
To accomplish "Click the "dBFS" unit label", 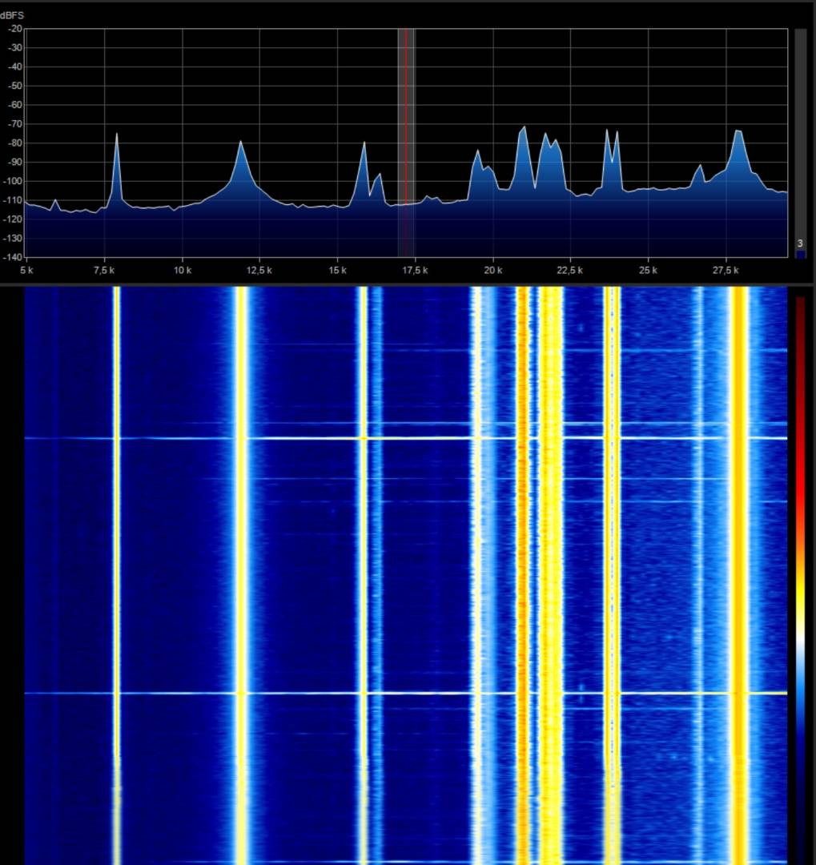I will coord(12,16).
